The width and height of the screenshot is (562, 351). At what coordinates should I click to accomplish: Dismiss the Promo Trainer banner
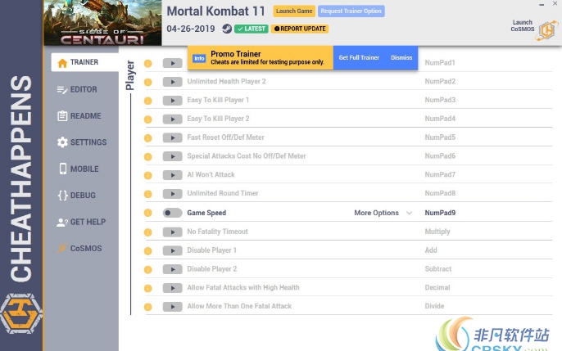(x=401, y=58)
